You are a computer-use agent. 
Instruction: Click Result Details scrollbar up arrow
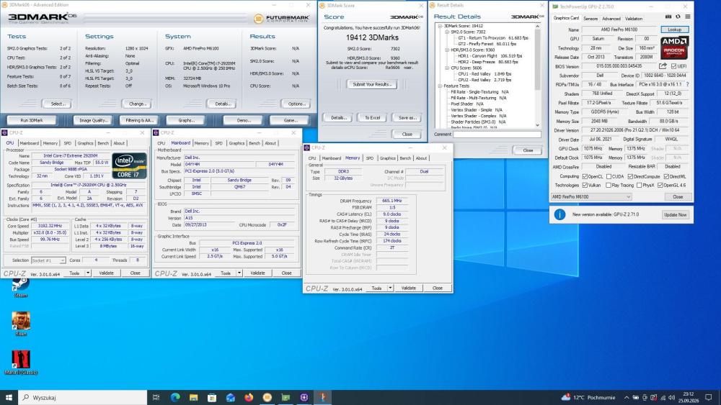click(x=537, y=26)
